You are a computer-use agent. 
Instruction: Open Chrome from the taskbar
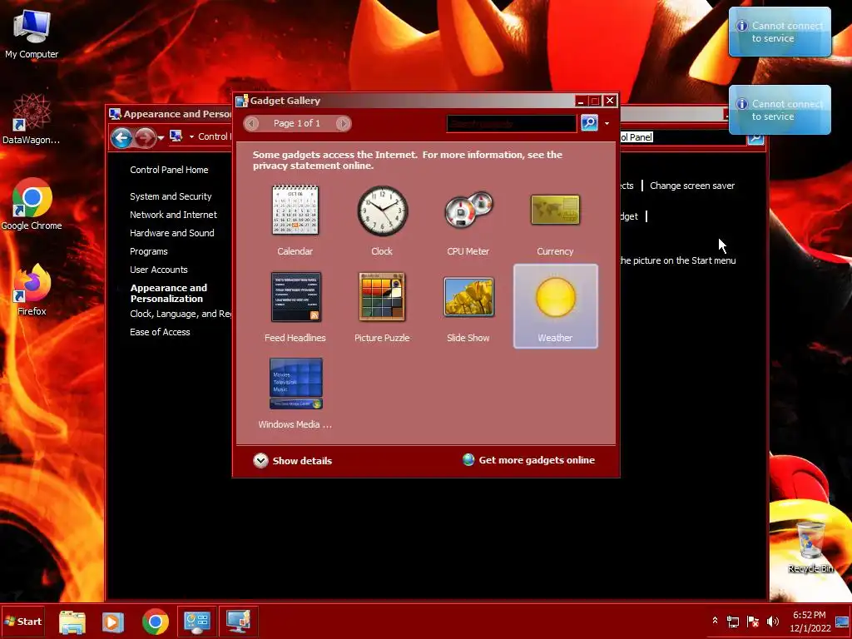click(156, 622)
